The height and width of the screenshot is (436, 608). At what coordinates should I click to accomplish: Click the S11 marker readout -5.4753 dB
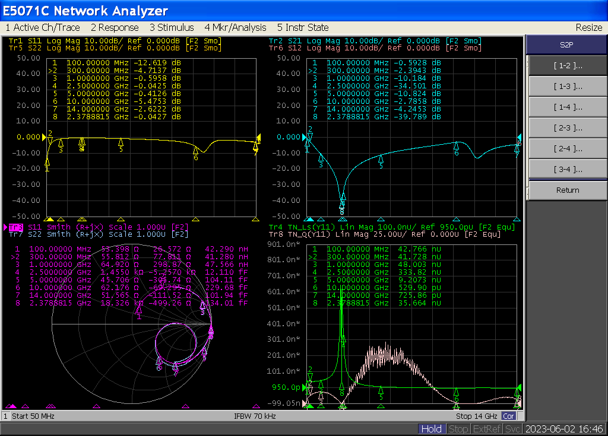pos(157,101)
